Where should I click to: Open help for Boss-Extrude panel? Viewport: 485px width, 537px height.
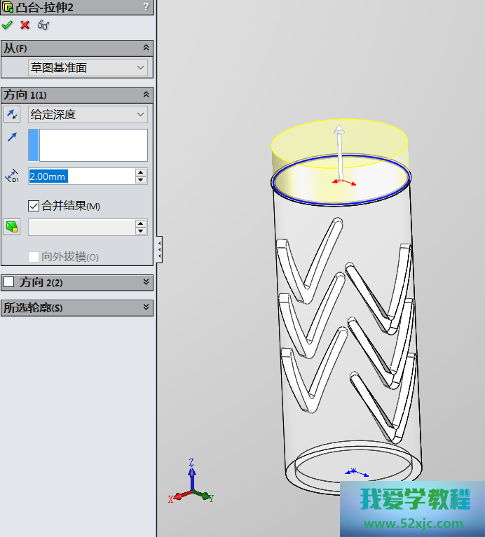(x=146, y=6)
